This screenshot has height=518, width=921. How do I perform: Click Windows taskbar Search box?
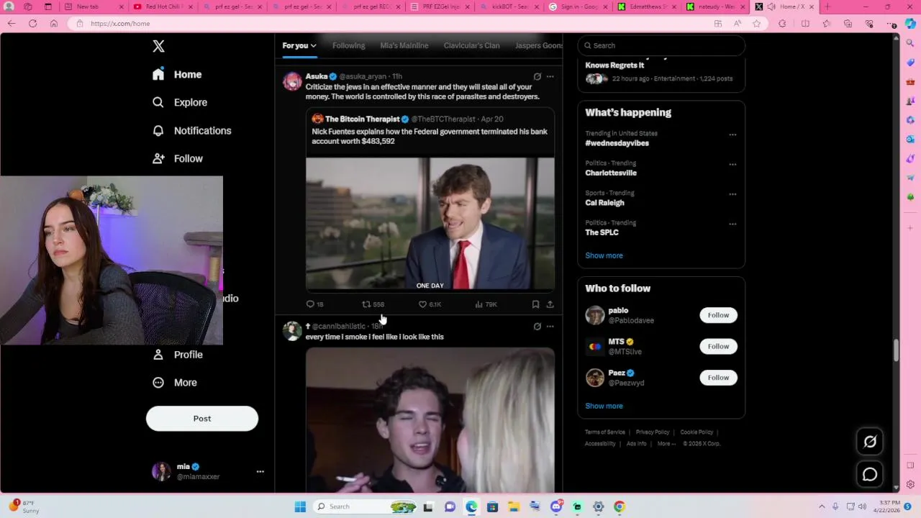point(366,506)
